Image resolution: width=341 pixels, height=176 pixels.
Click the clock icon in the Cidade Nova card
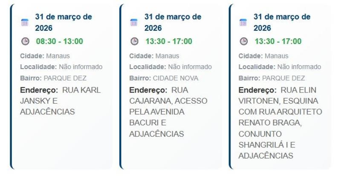[x=134, y=41]
